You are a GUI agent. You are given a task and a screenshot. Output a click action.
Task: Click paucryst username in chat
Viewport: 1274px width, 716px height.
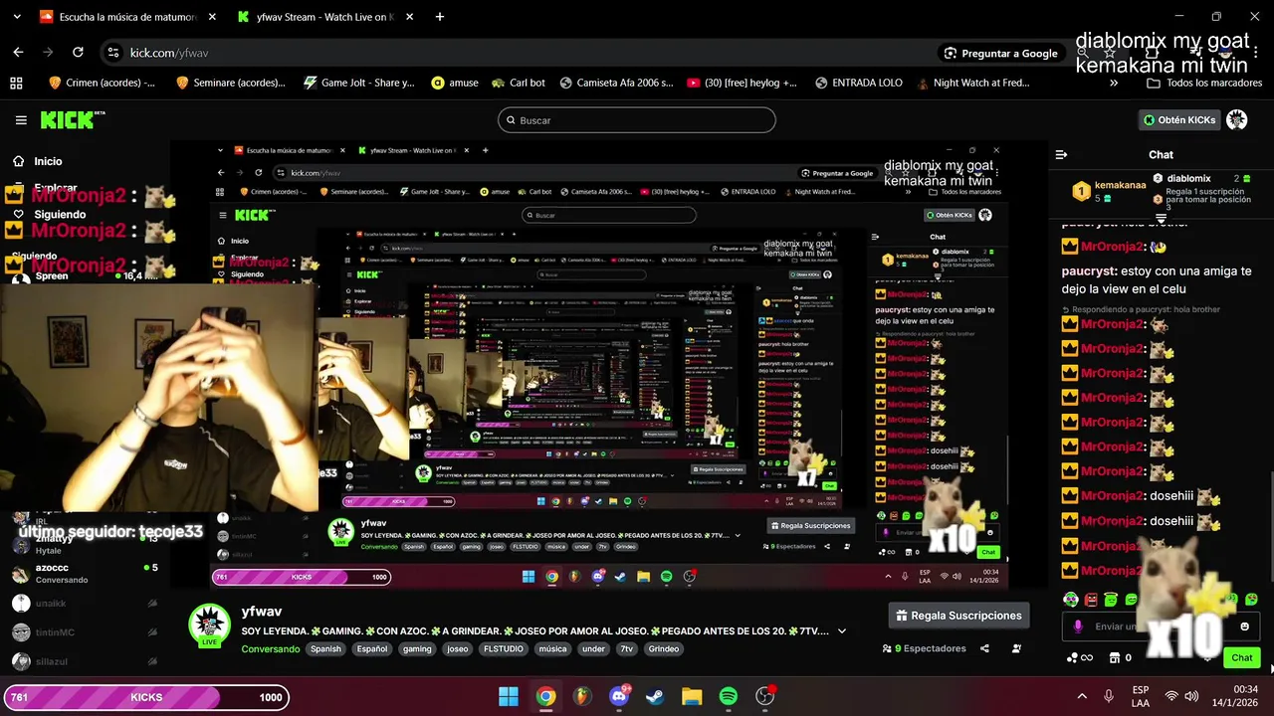[x=1089, y=270]
